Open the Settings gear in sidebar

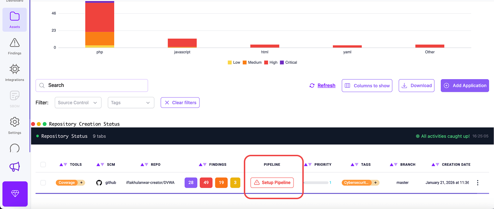(14, 125)
